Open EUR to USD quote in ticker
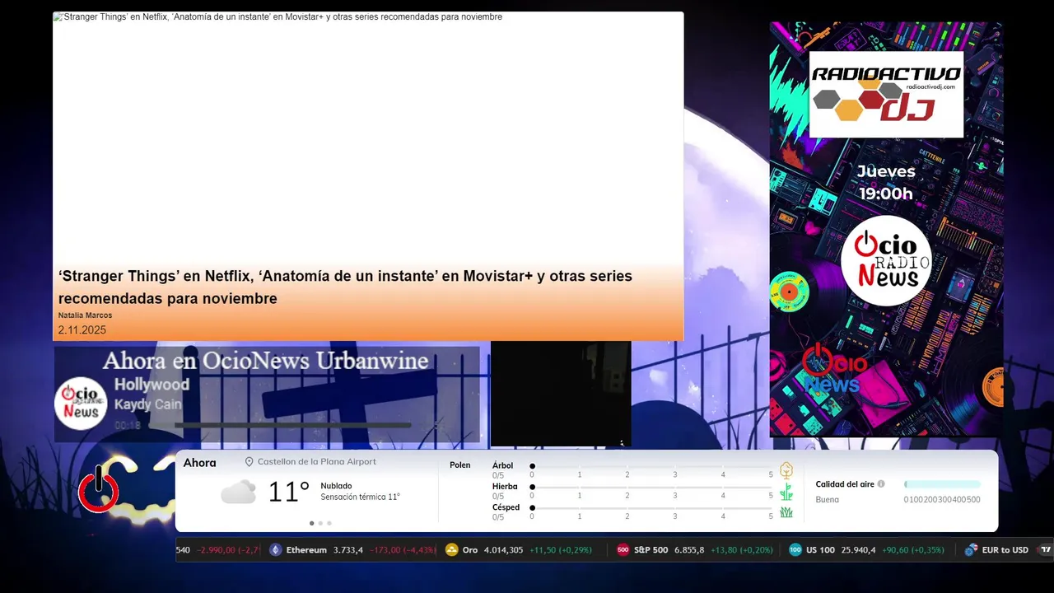 [996, 550]
